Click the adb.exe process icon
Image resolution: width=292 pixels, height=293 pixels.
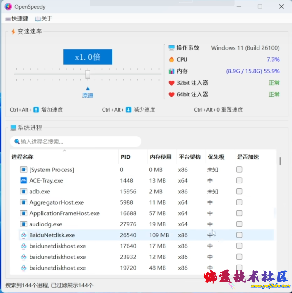pos(23,191)
